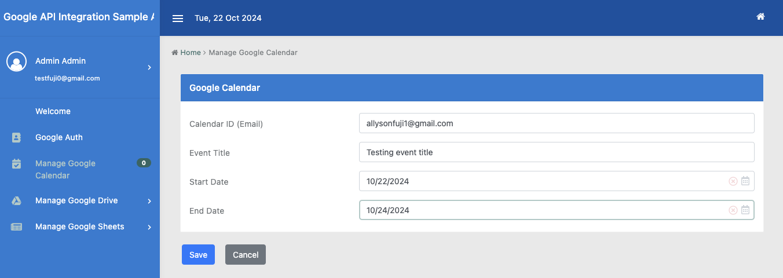Expand the Manage Google Sheets submenu
This screenshot has width=783, height=278.
[x=149, y=227]
